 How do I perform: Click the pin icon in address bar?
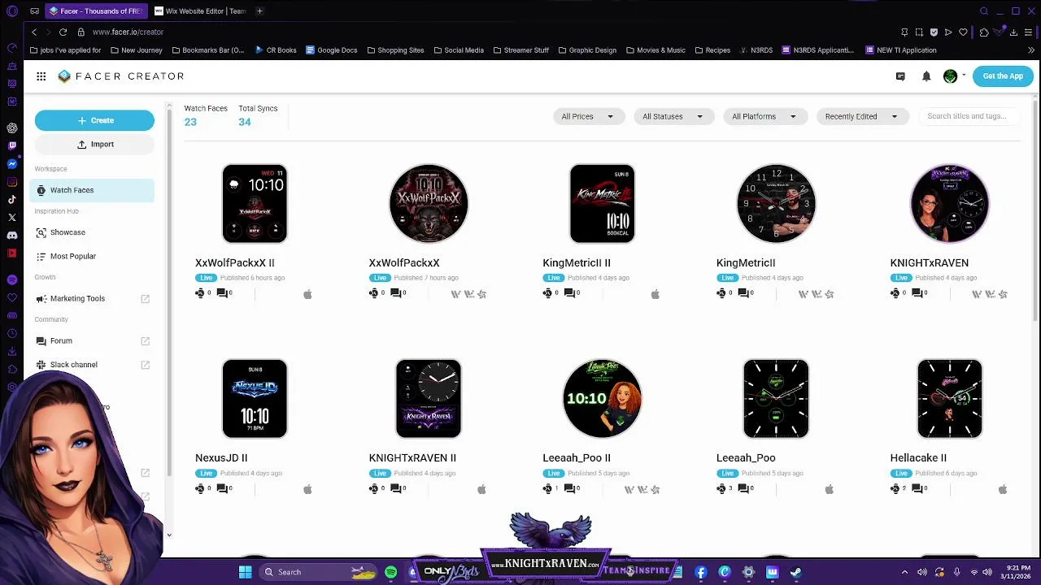[904, 32]
